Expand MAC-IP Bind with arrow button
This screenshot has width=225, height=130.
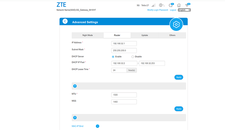97,126
